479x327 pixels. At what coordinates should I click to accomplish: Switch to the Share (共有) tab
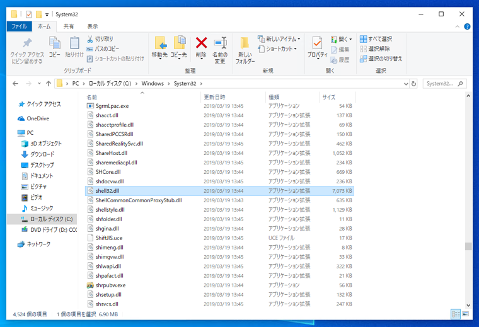coord(69,26)
